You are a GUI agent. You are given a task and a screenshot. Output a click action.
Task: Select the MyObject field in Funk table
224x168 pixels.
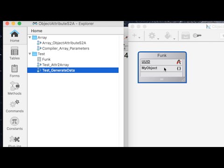click(161, 68)
